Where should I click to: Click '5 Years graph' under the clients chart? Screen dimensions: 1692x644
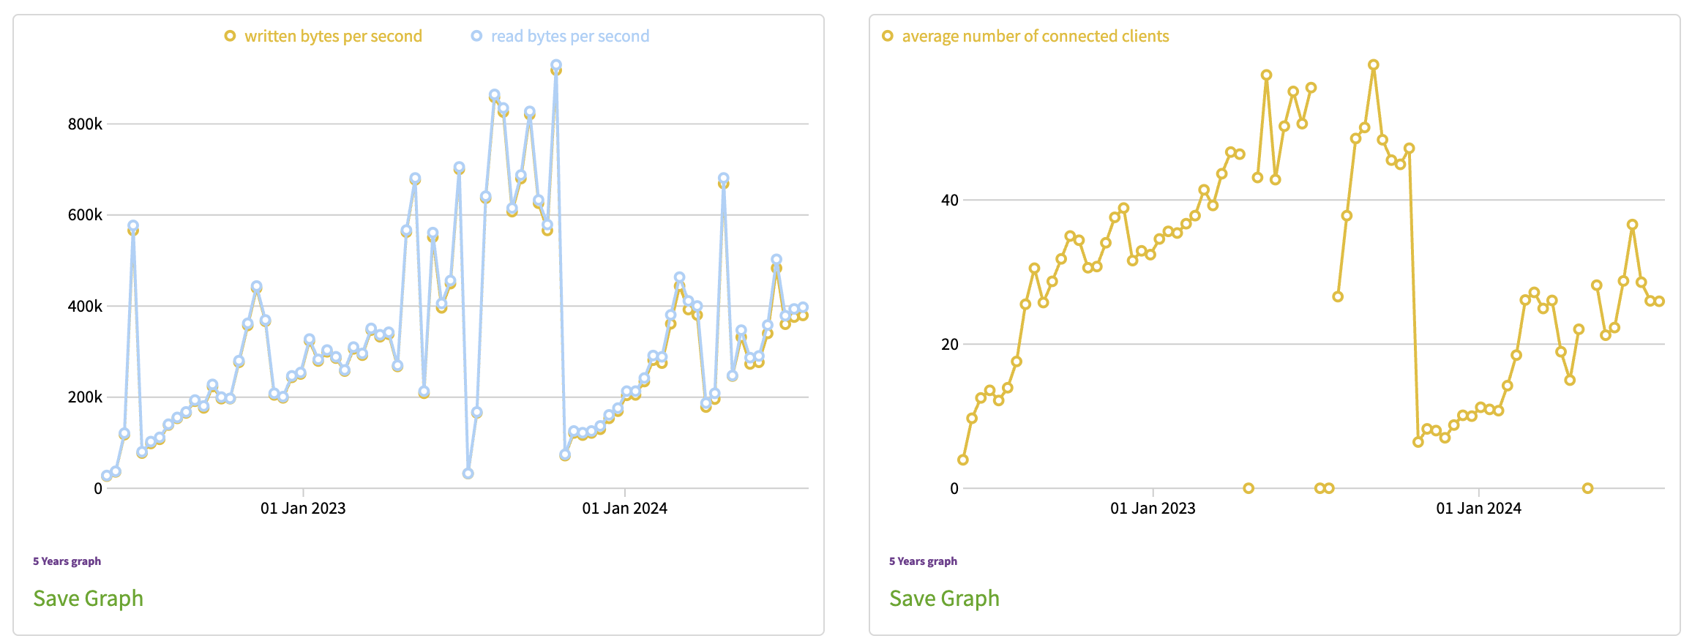pyautogui.click(x=923, y=561)
